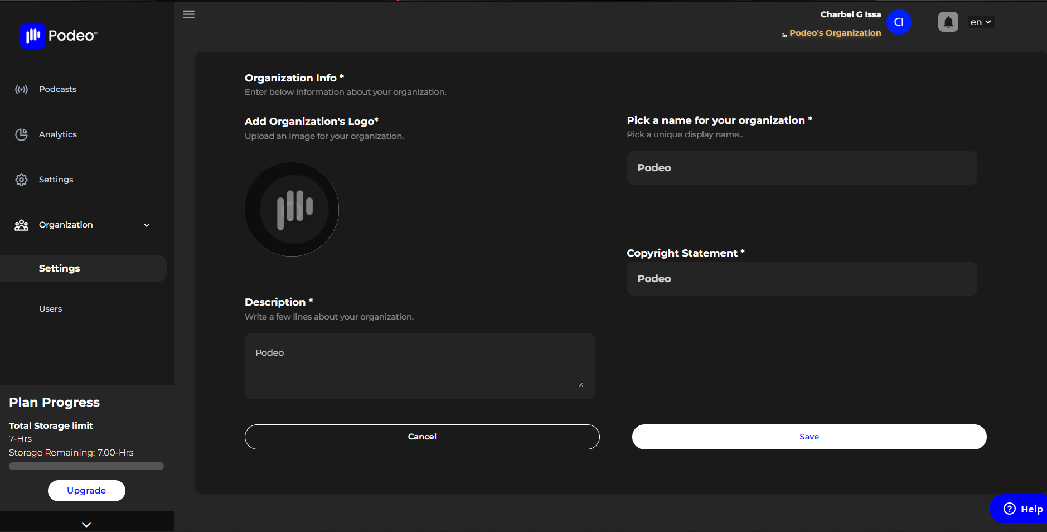This screenshot has width=1047, height=532.
Task: Click the Podcasts broadcast icon
Action: (21, 89)
